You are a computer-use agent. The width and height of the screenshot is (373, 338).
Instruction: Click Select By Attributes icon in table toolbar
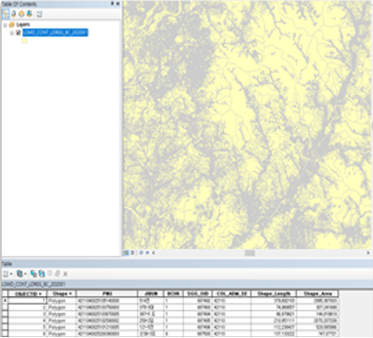click(x=33, y=274)
